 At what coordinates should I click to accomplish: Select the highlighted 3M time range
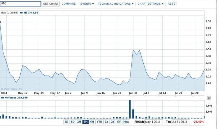86,122
